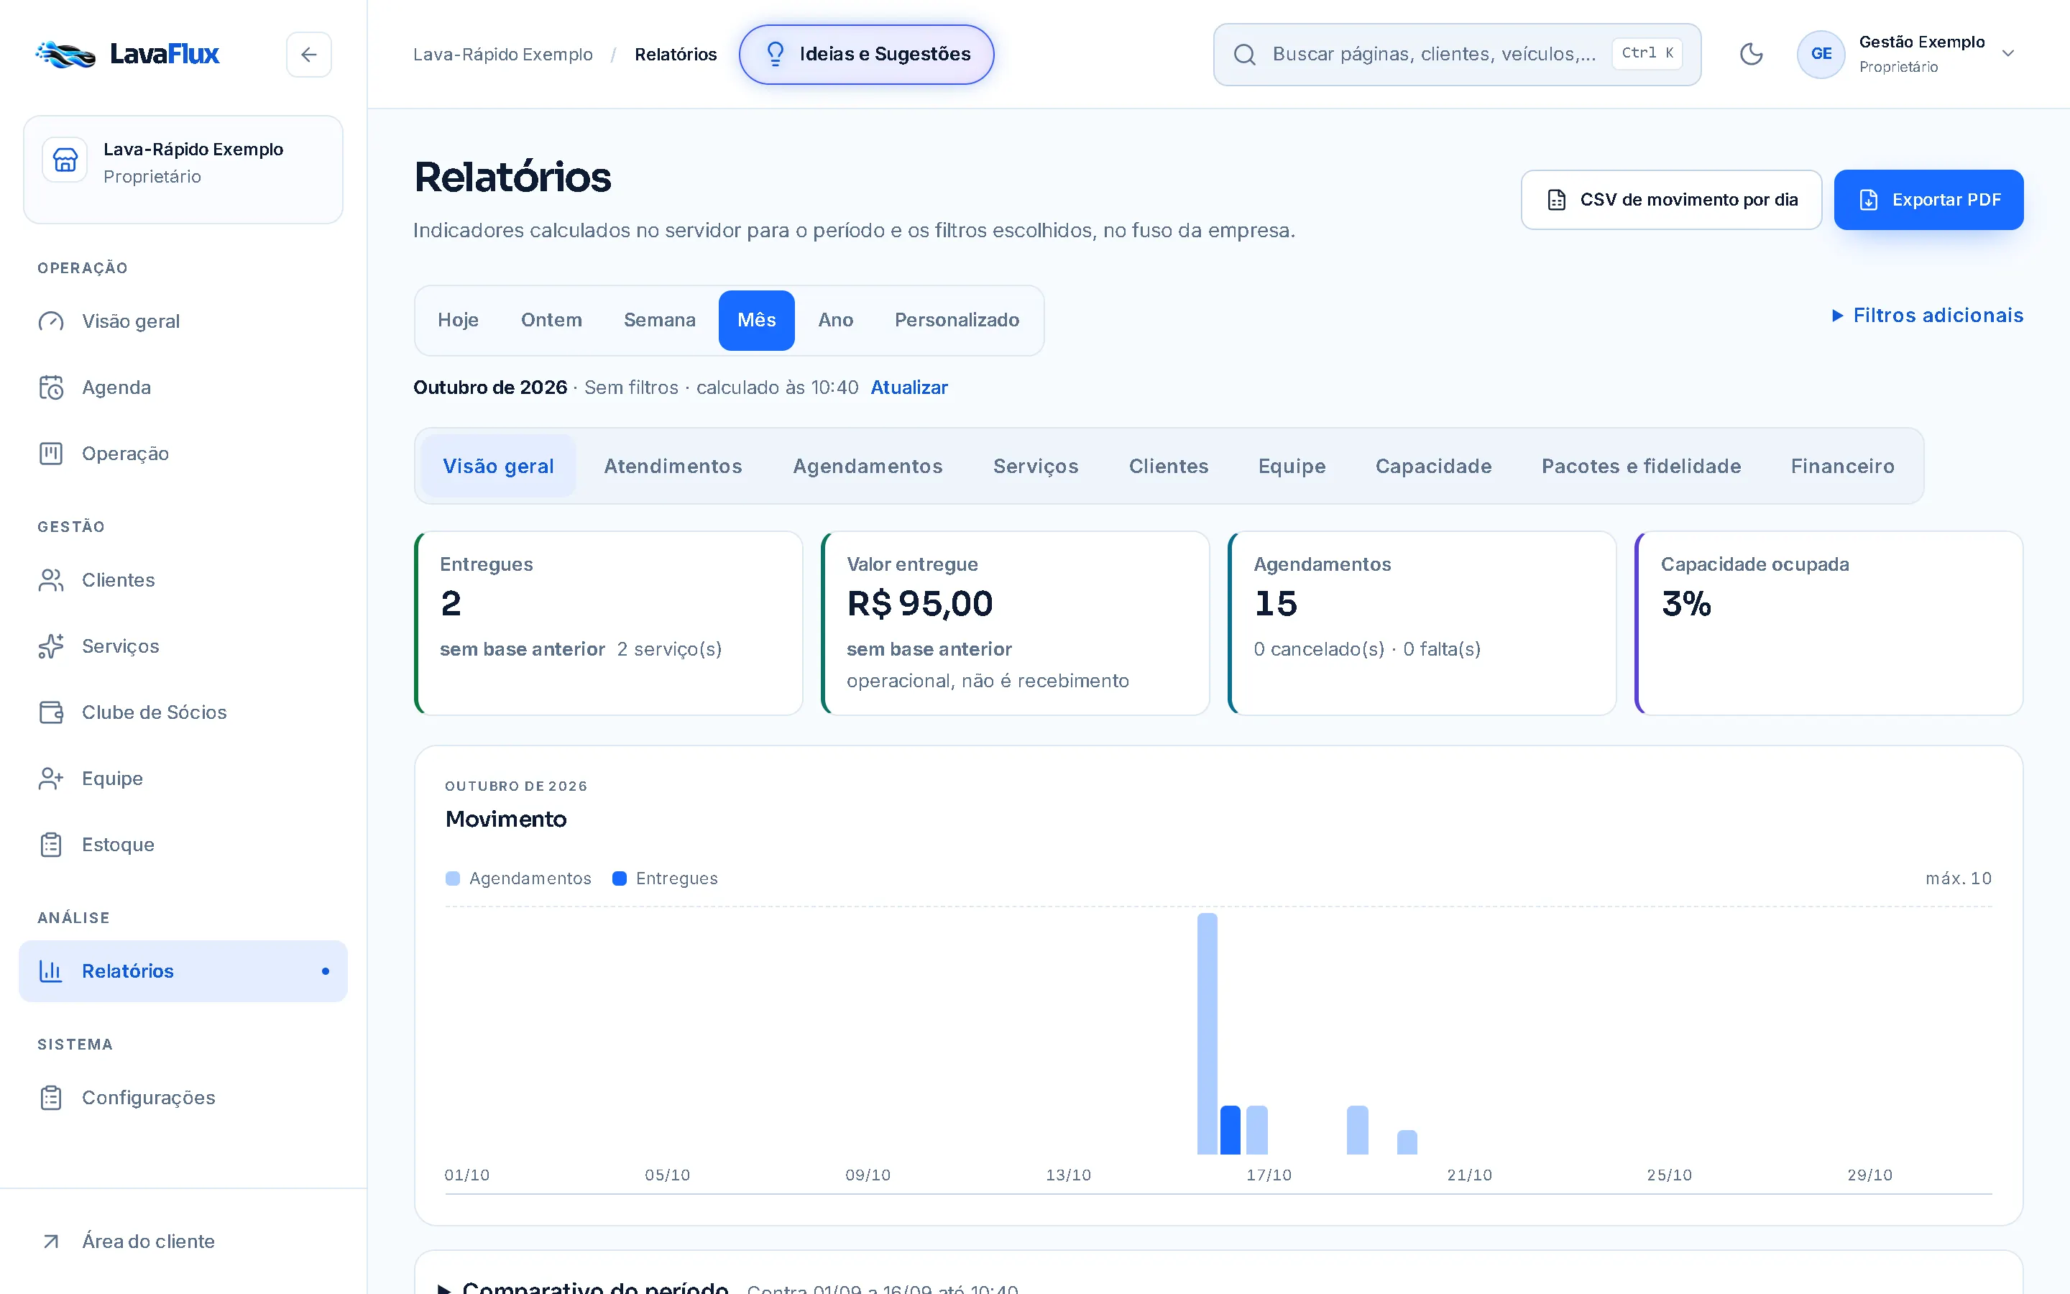Click the add-user icon next to Equipe
The image size is (2070, 1294).
pos(51,779)
